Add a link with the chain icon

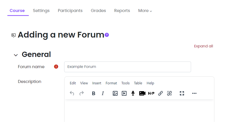(160, 93)
